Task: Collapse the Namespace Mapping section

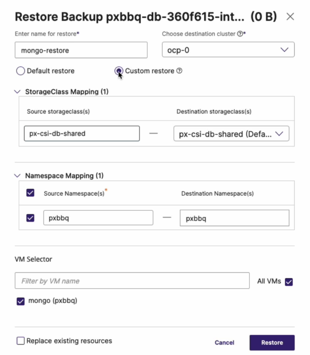Action: [x=17, y=175]
